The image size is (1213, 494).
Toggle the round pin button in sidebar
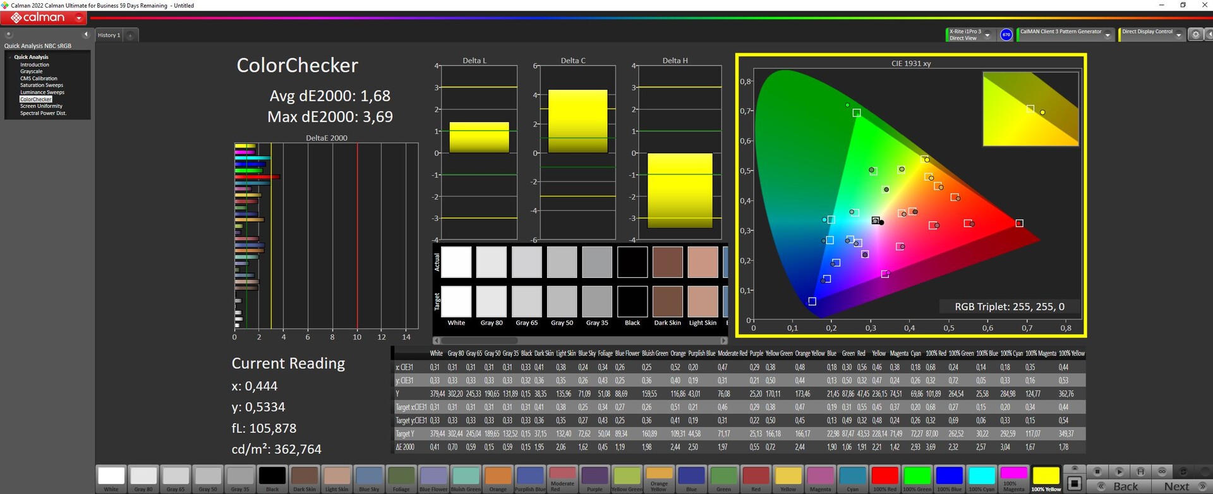tap(9, 34)
